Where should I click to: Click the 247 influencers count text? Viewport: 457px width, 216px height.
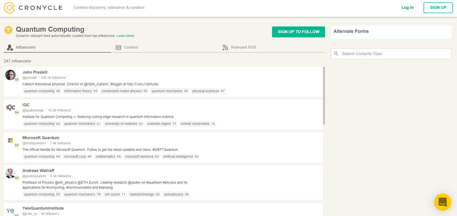pos(18,61)
